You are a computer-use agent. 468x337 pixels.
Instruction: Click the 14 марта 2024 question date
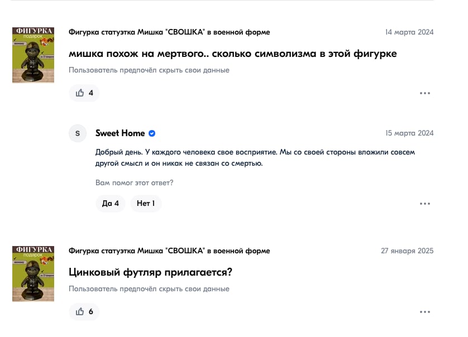[409, 32]
